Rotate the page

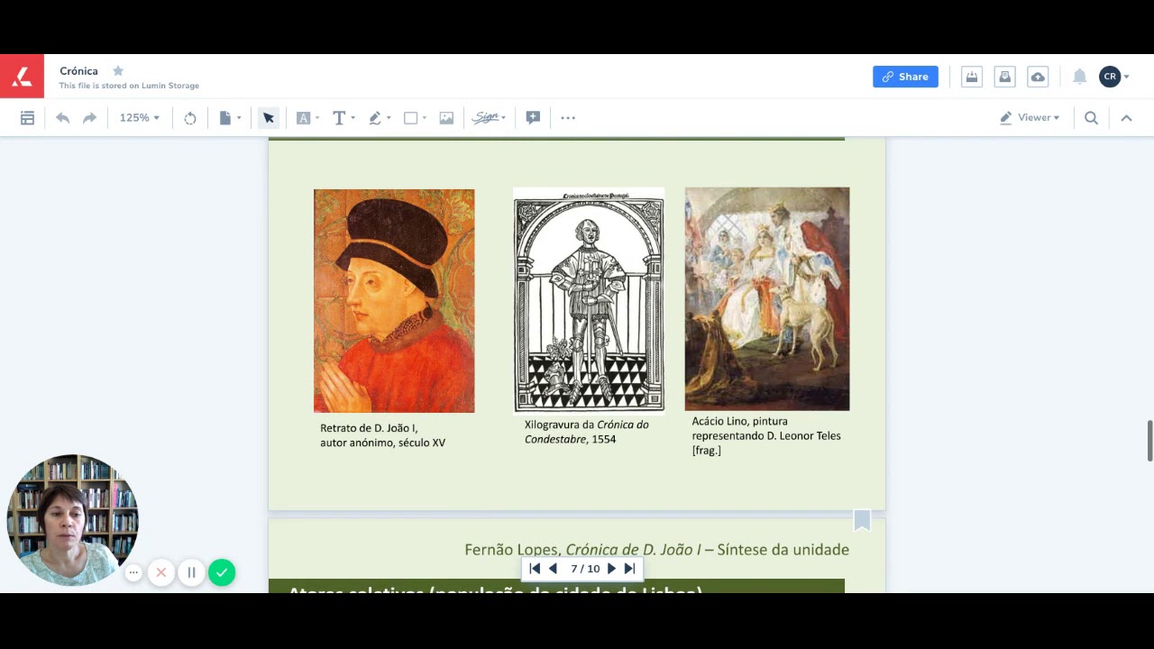coord(190,118)
